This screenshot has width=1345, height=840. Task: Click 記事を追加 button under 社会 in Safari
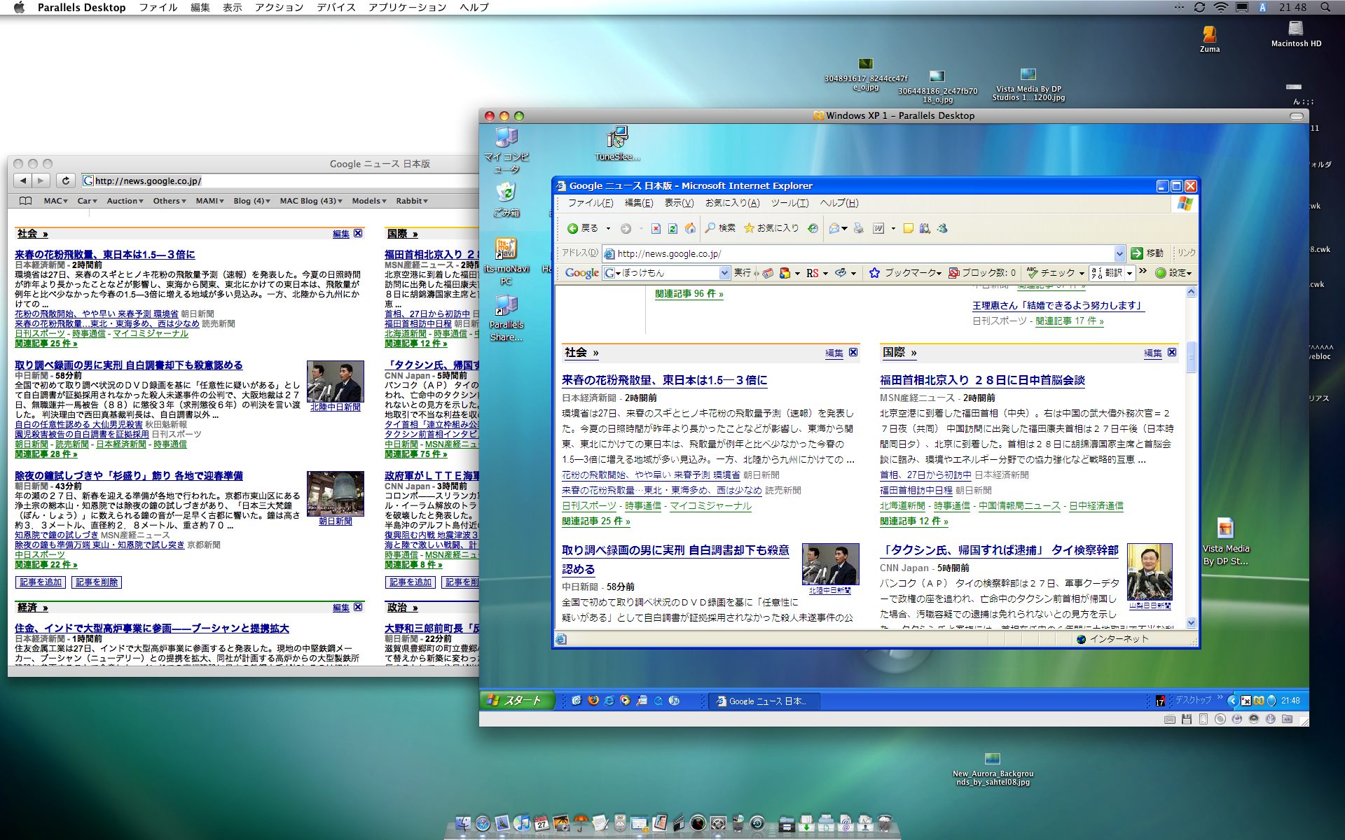coord(41,582)
